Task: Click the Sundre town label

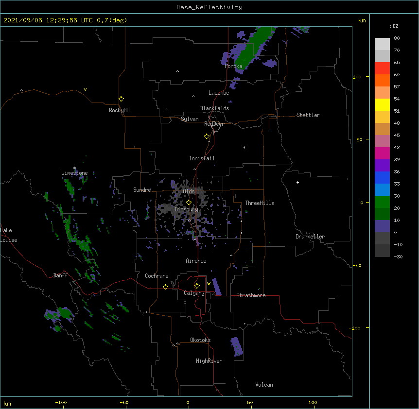Action: 142,190
